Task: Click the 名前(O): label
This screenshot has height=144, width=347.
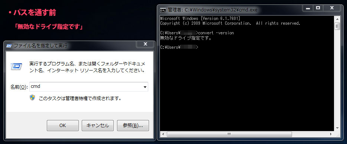Action: (19, 87)
